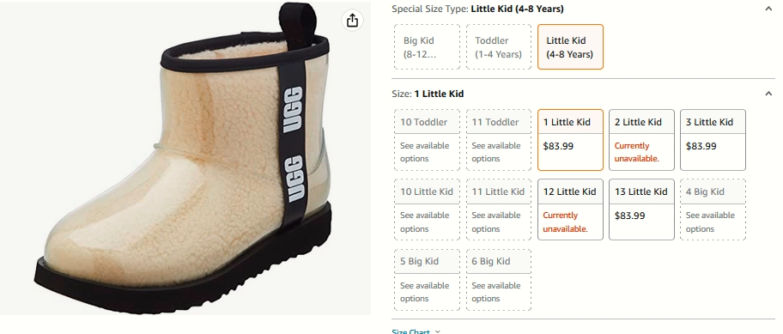This screenshot has width=783, height=334.
Task: Select the 10 Toddler size option
Action: coord(427,140)
